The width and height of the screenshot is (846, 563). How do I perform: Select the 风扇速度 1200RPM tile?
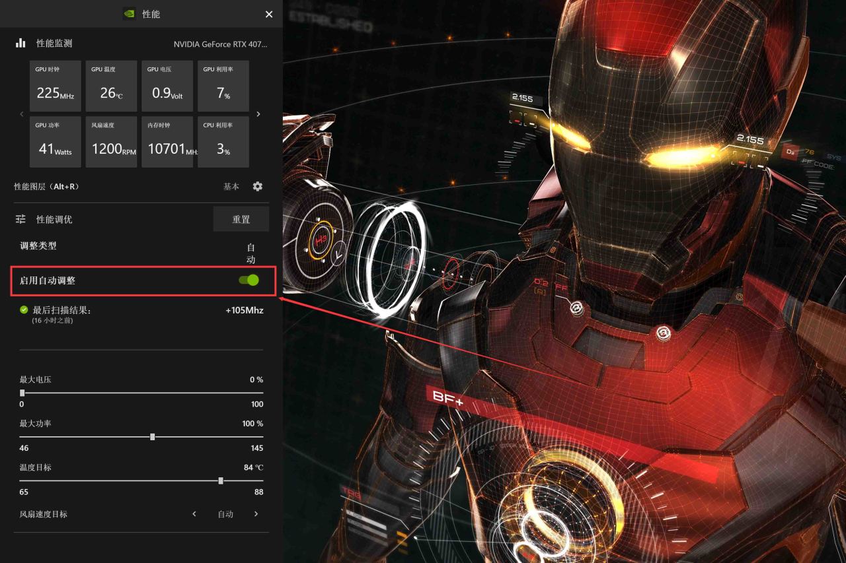[x=111, y=142]
